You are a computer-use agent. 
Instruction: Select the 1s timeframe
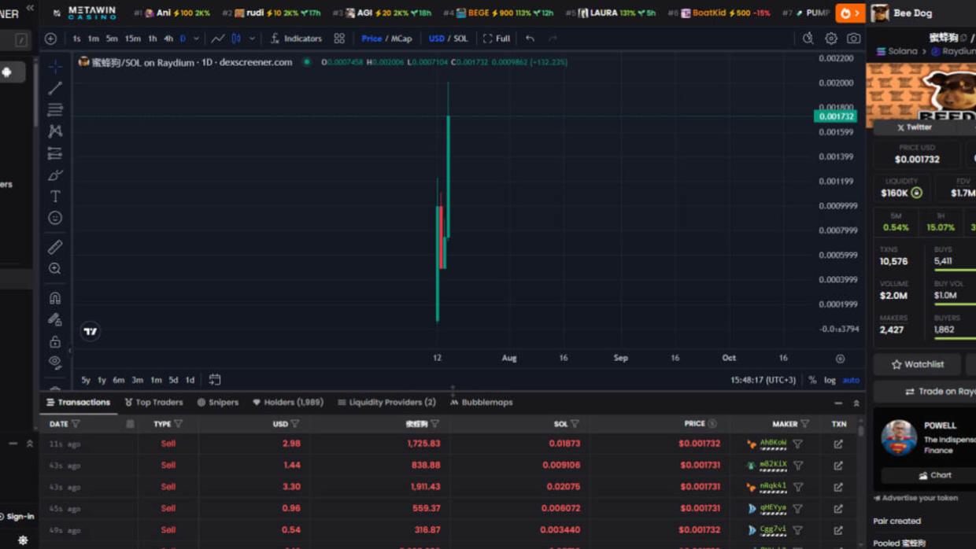[x=76, y=39]
